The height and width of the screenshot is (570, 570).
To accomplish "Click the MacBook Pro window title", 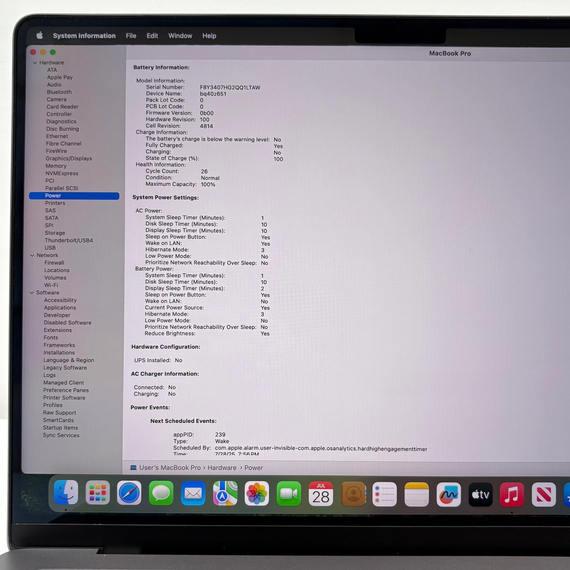I will [x=450, y=54].
